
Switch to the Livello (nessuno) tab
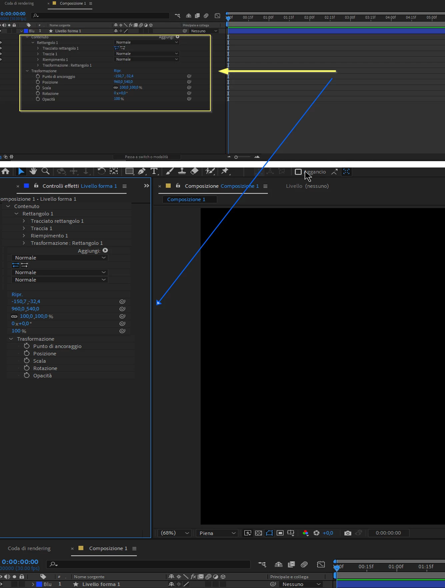307,186
